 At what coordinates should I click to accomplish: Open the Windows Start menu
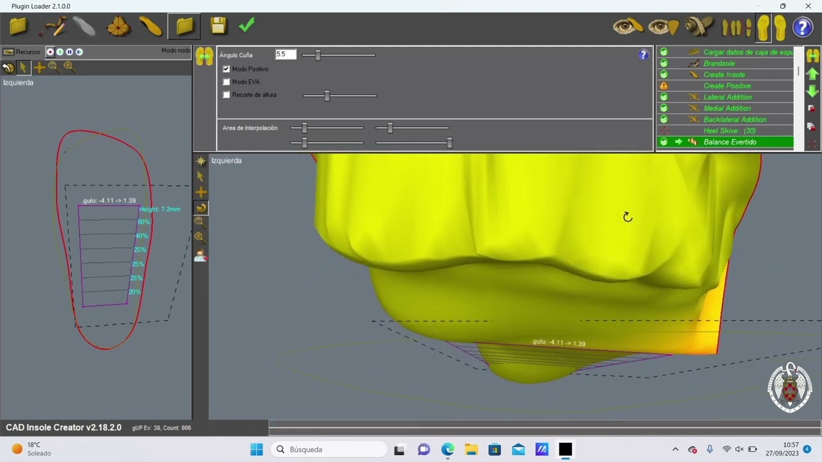tap(256, 449)
